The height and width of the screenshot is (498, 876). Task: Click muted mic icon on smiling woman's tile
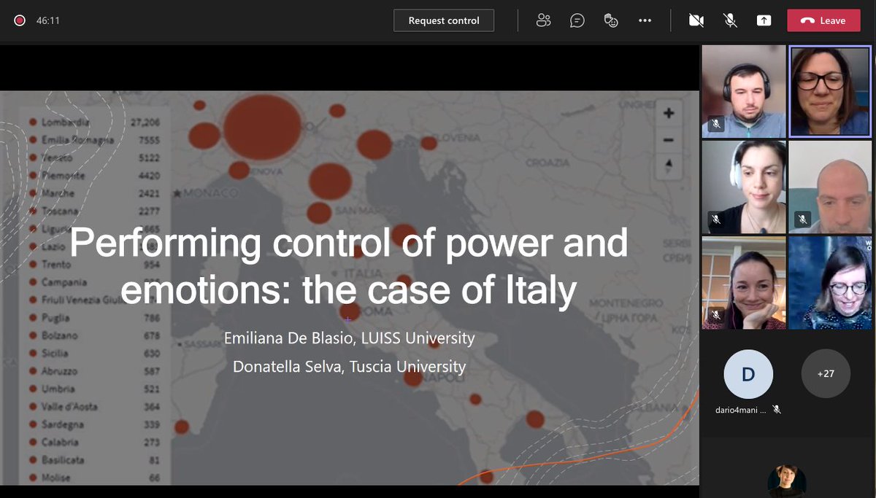tap(716, 315)
